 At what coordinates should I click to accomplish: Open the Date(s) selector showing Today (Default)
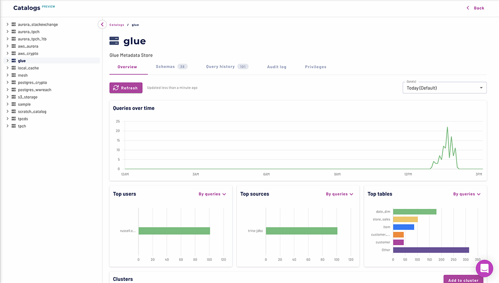(x=444, y=88)
